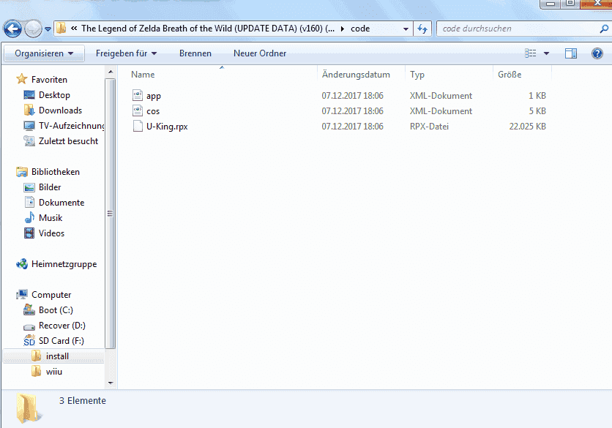The image size is (612, 428).
Task: Select Zelda Breath of the Wild breadcrumb
Action: click(208, 29)
